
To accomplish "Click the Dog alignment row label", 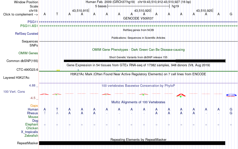I will [35, 121].
